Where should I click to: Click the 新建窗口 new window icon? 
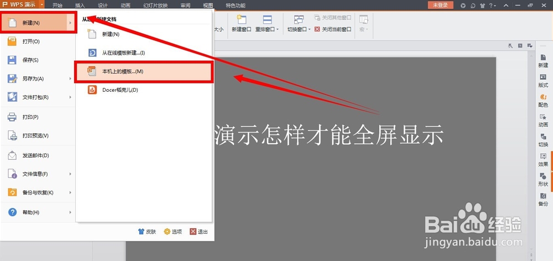tap(242, 19)
